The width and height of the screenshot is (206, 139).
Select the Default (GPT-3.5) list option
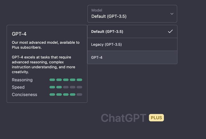pyautogui.click(x=107, y=32)
